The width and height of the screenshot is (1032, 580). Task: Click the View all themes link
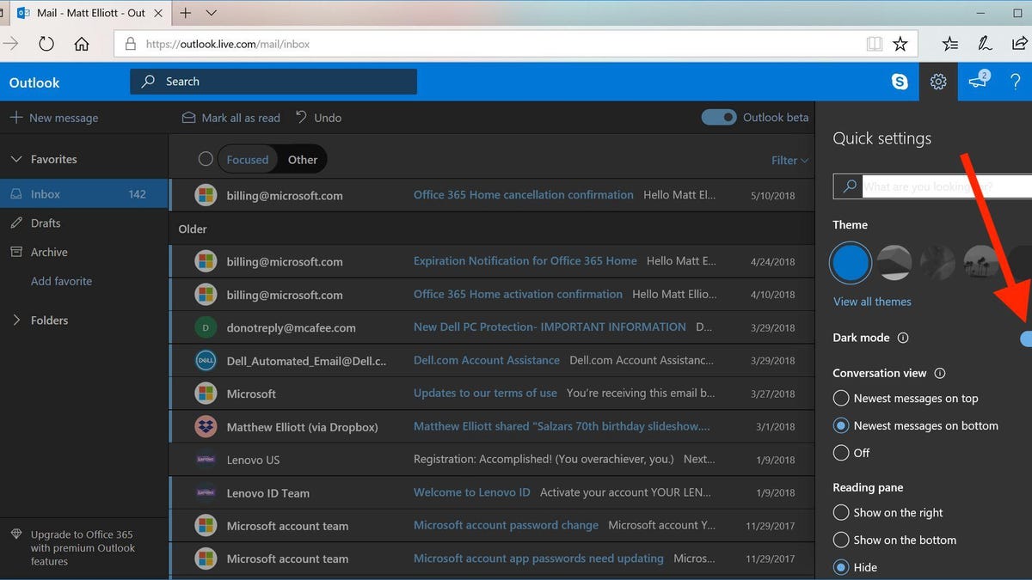click(872, 302)
